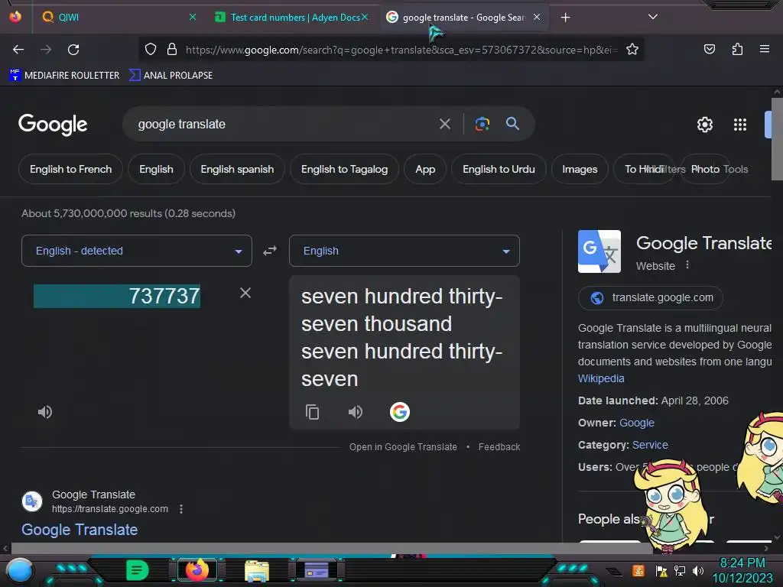Open green notes app in taskbar
Screen dimensions: 783x587
pyautogui.click(x=137, y=570)
